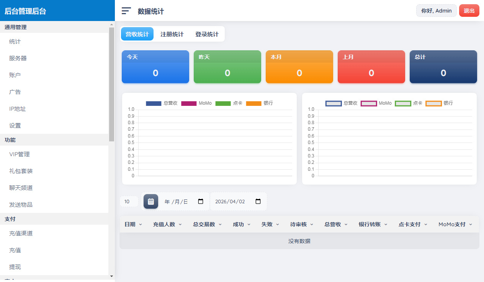Open the 2026/04/02 date picker icon
Viewport: 484px width, 282px height.
click(x=258, y=201)
